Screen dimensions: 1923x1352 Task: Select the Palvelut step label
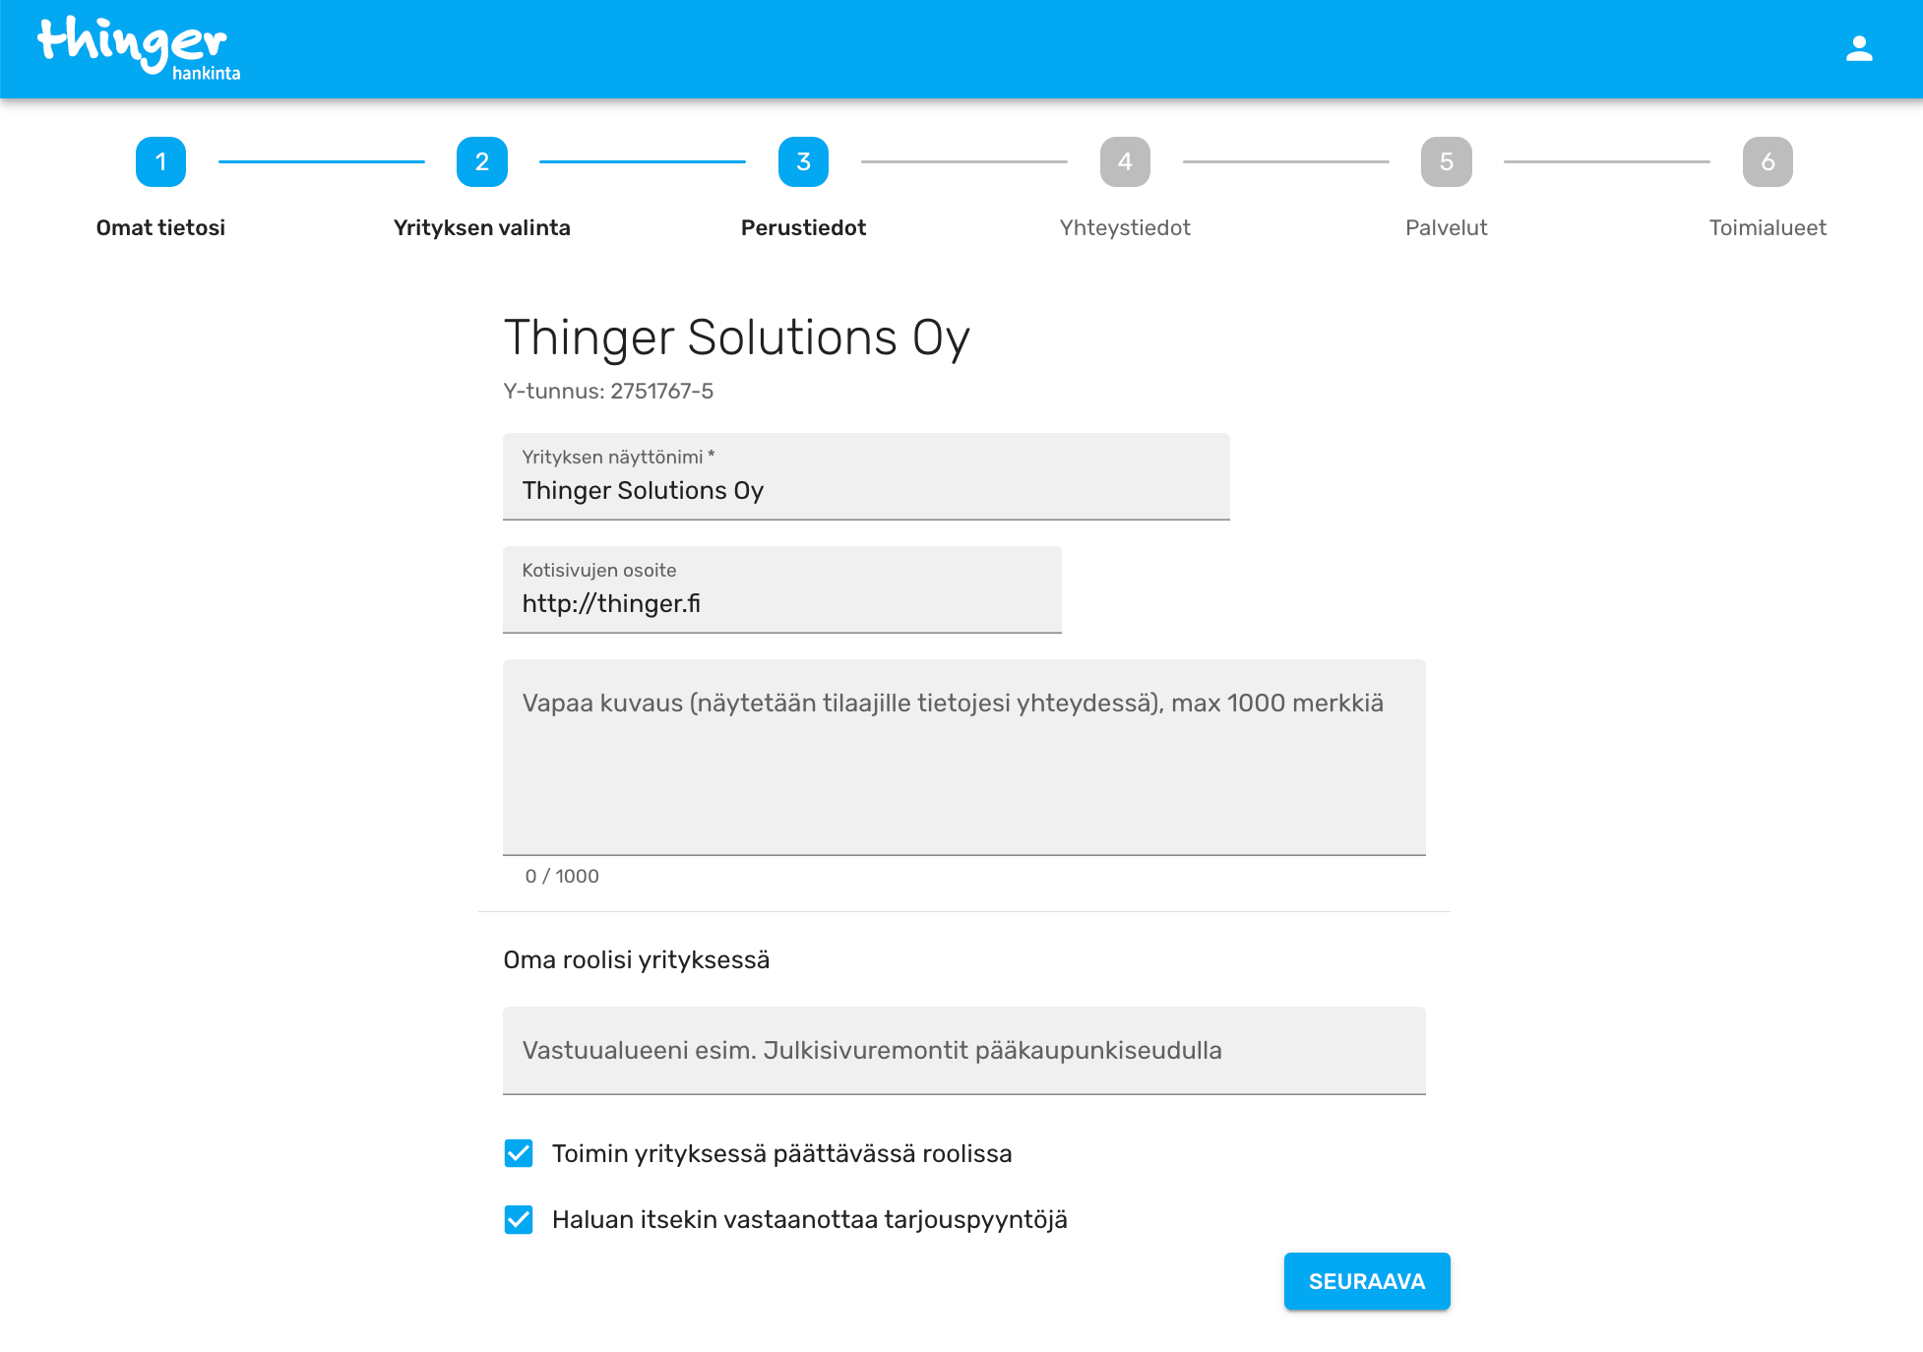(x=1446, y=227)
